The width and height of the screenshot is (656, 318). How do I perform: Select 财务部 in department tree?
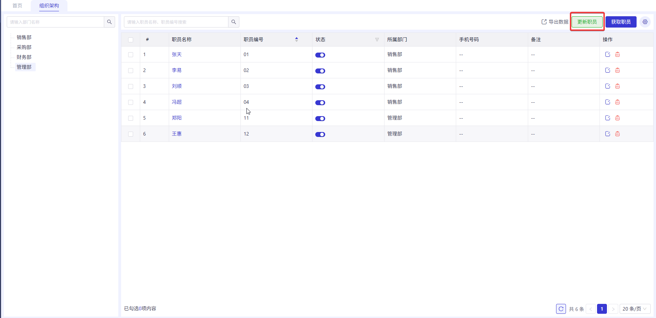click(24, 57)
